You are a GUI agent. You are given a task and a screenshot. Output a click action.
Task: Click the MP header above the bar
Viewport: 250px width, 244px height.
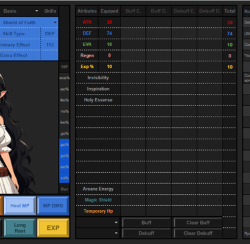point(65,67)
